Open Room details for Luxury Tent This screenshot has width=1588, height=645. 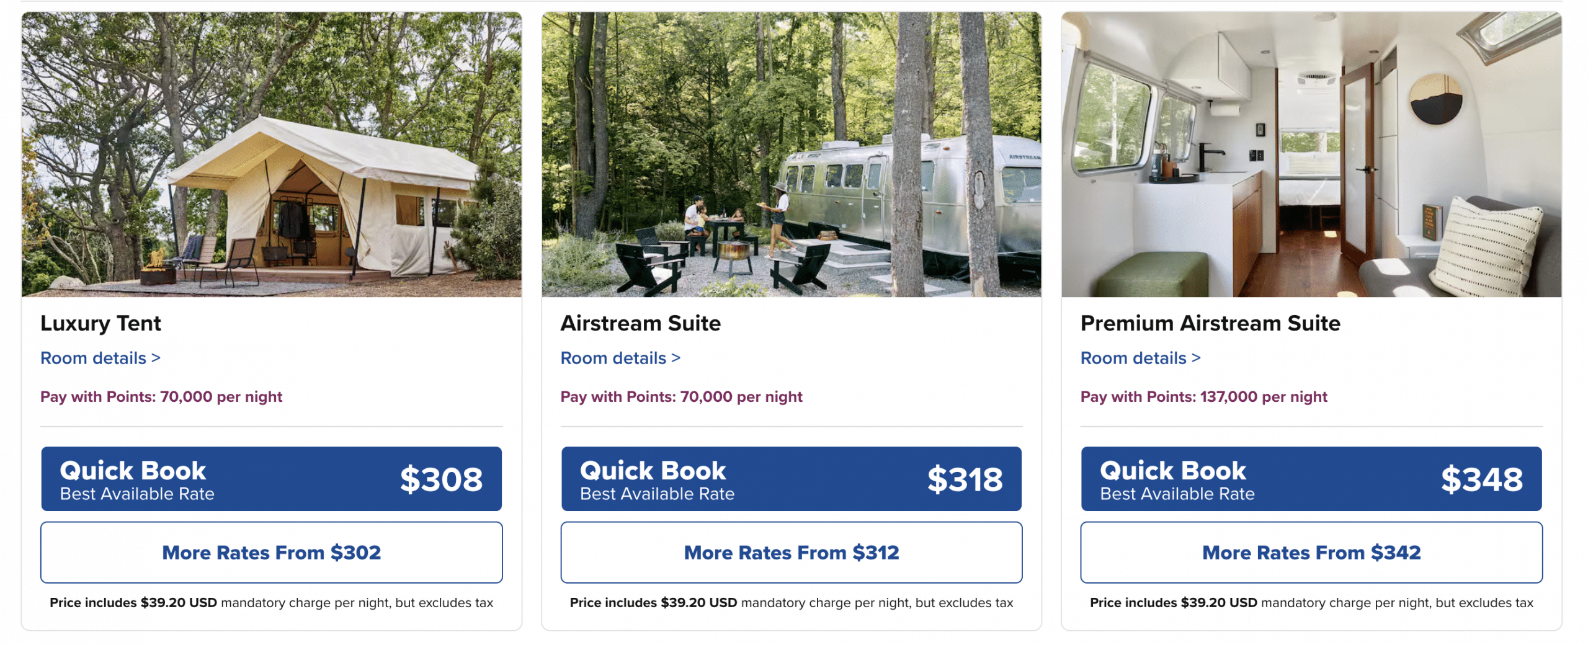click(x=100, y=358)
